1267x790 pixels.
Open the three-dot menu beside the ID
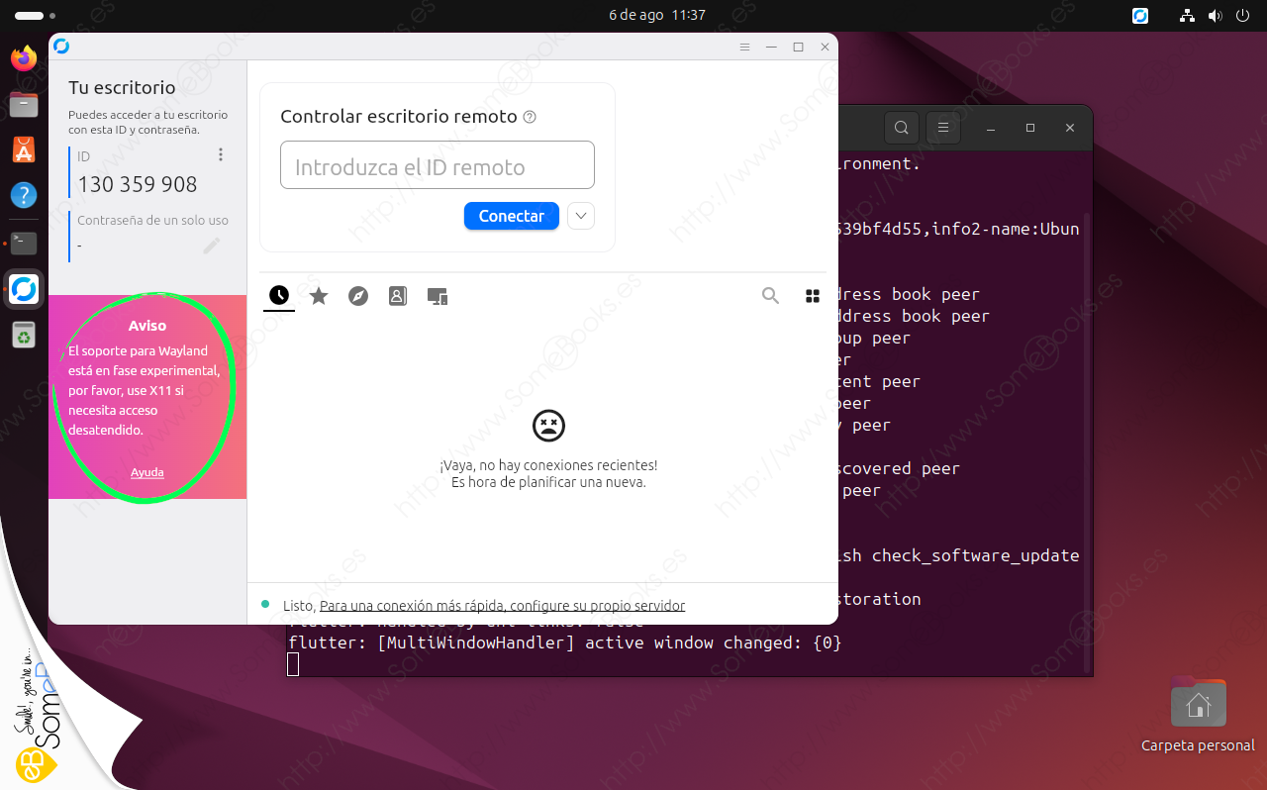click(x=221, y=154)
